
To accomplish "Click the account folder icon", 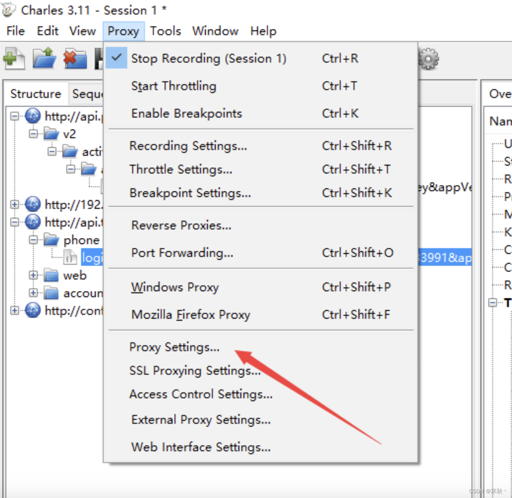I will click(52, 293).
